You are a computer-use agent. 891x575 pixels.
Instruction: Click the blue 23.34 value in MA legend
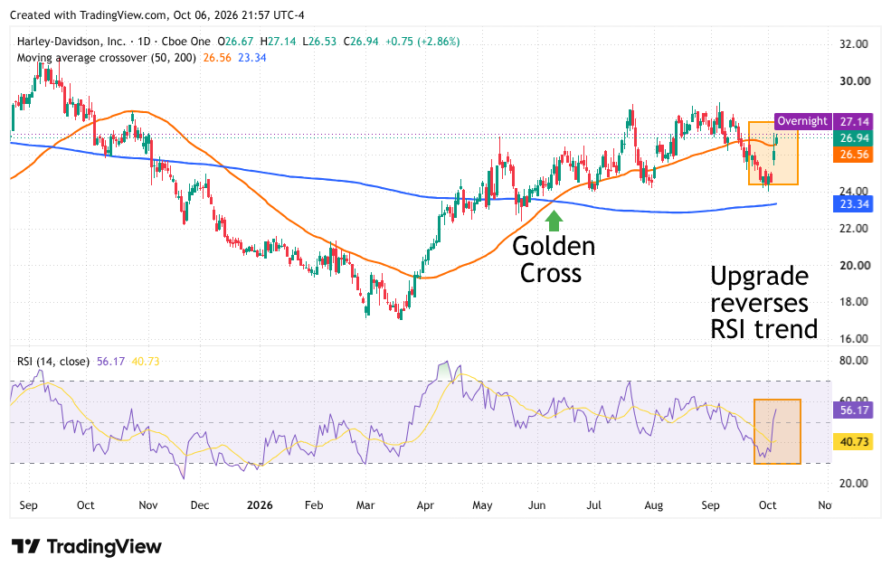(251, 58)
